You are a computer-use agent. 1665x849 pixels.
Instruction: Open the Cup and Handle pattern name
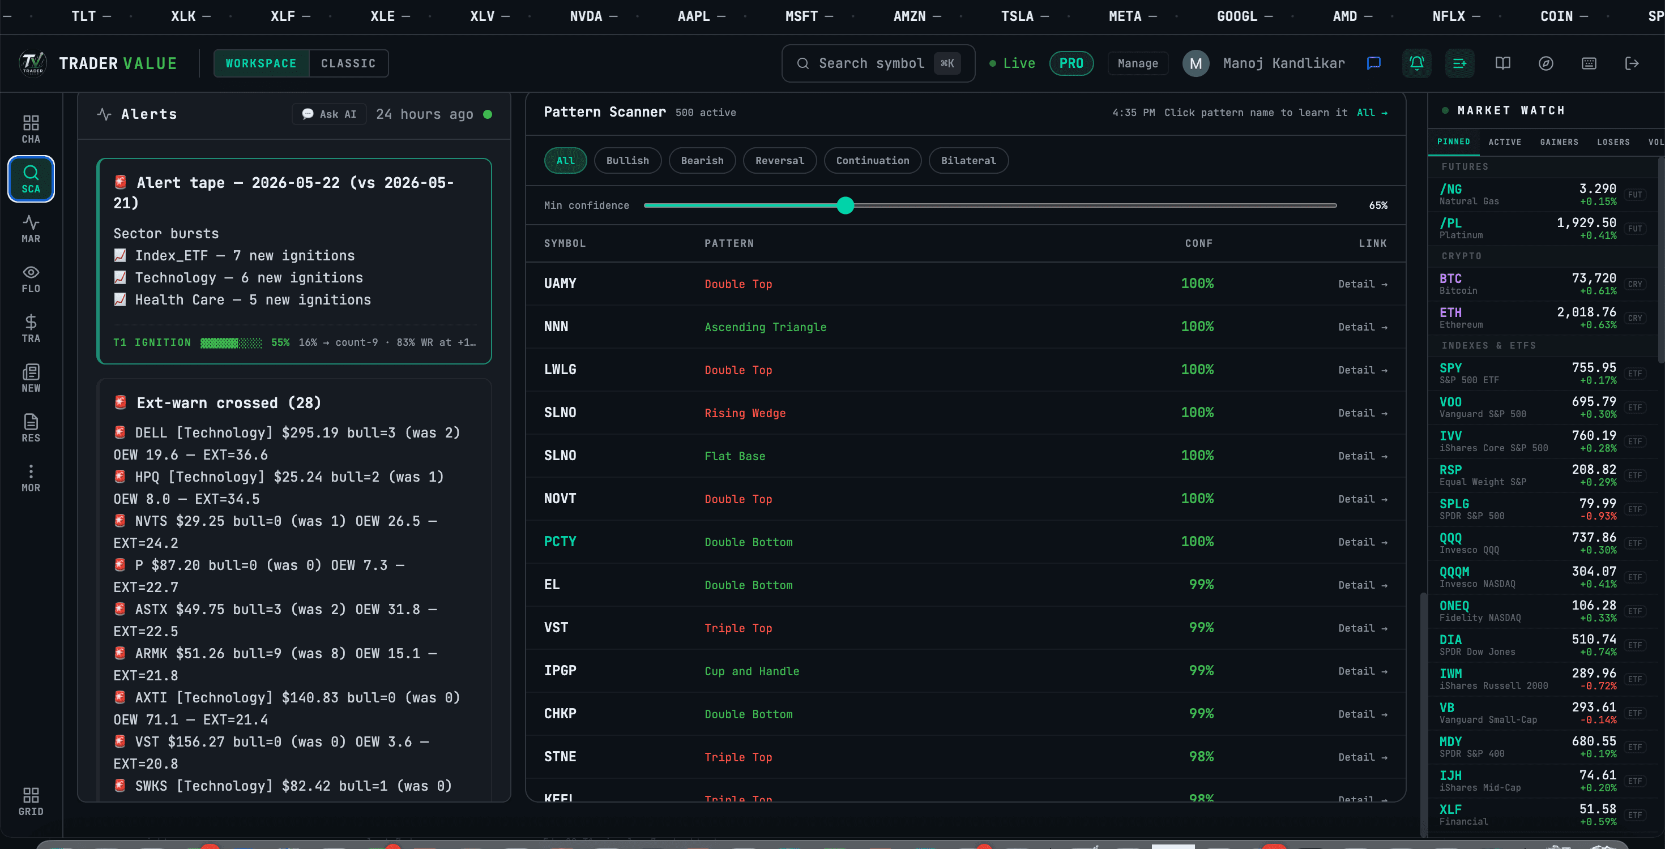[752, 671]
